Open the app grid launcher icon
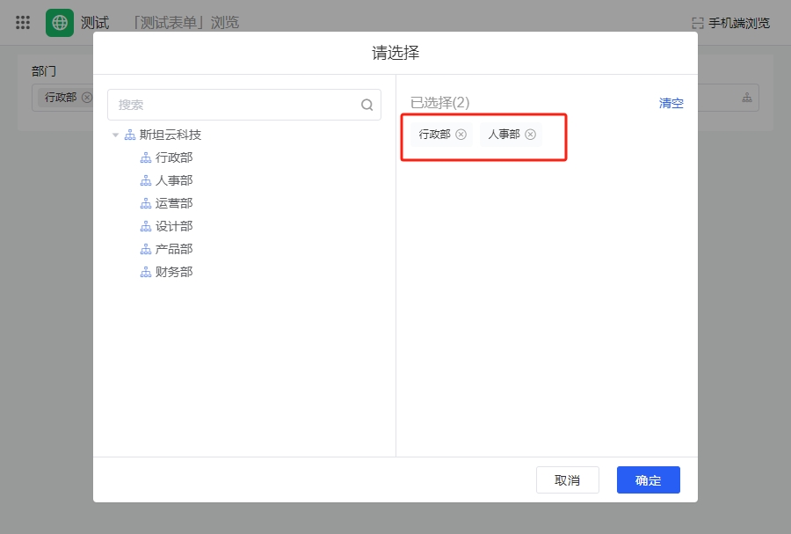 (x=23, y=22)
